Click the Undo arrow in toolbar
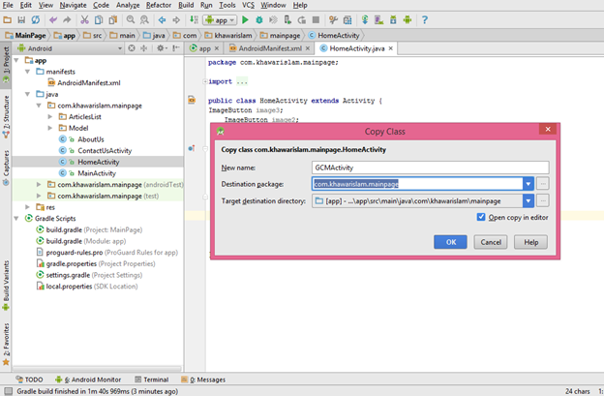 pyautogui.click(x=52, y=18)
